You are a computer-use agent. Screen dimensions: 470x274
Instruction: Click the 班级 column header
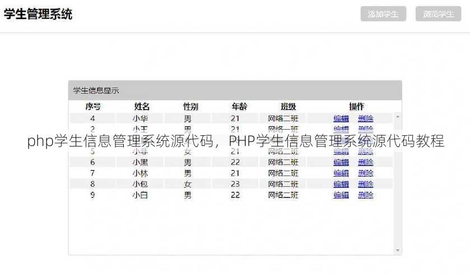[x=288, y=106]
